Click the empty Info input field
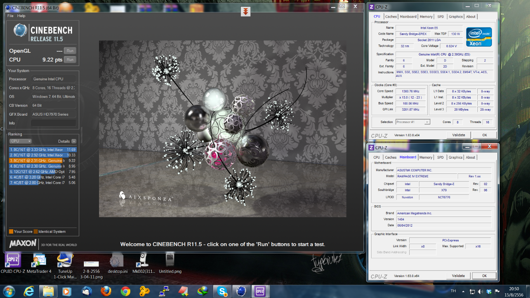Image resolution: width=530 pixels, height=298 pixels. click(54, 123)
